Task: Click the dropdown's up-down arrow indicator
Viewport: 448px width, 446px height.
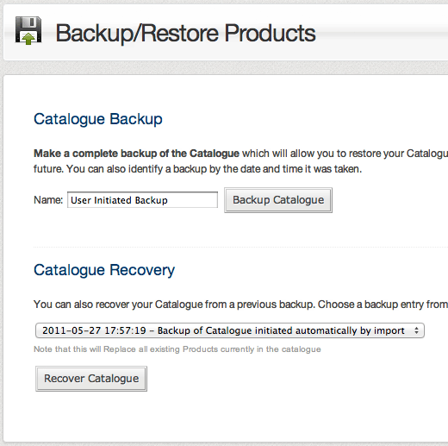Action: pos(416,330)
